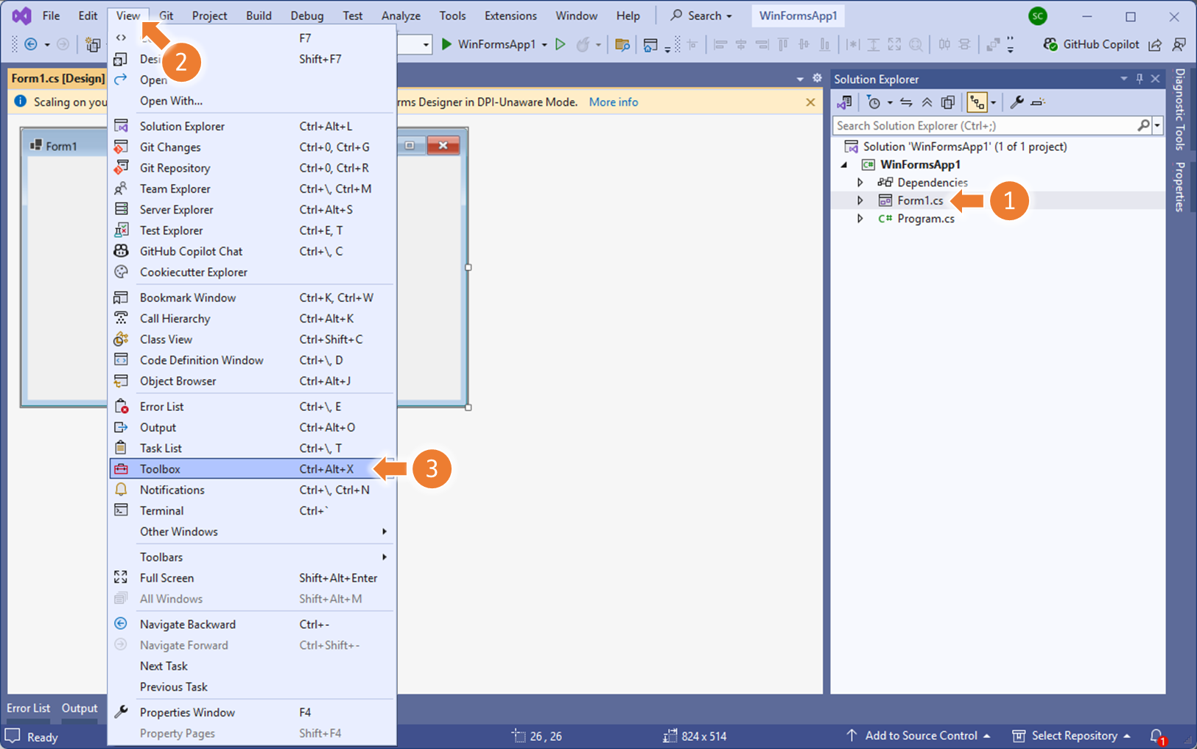
Task: Click Sync with Active Document icon
Action: click(x=906, y=102)
